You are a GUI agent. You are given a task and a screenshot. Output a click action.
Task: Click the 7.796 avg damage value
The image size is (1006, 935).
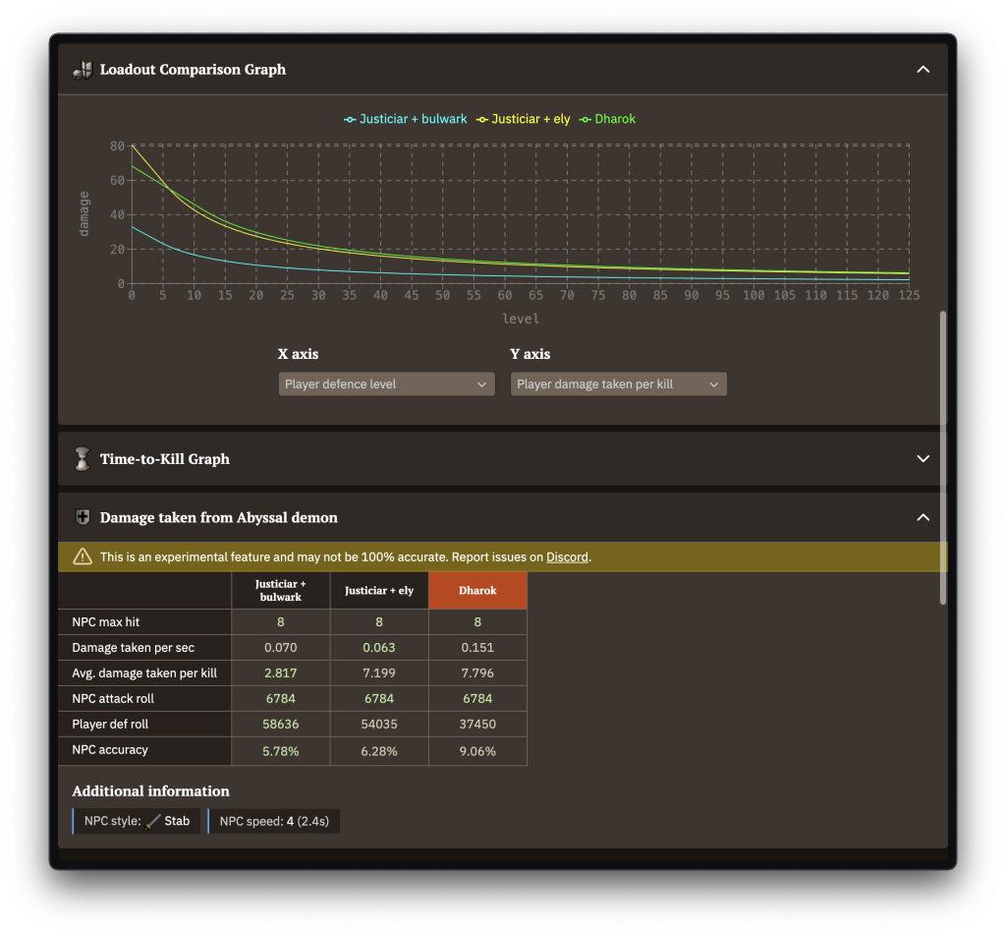point(477,673)
